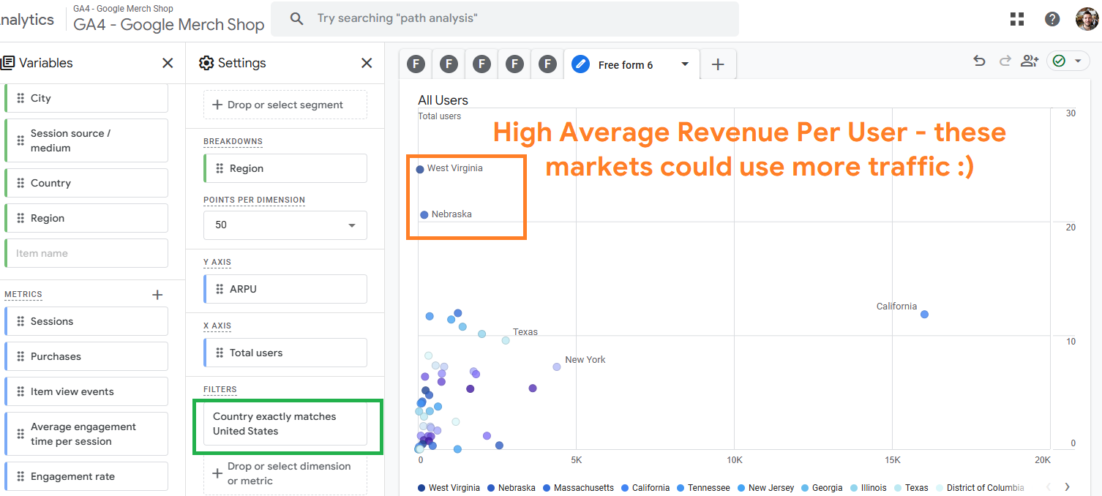Open the Help question mark icon
Screen dimensions: 1102x496
pyautogui.click(x=1052, y=19)
